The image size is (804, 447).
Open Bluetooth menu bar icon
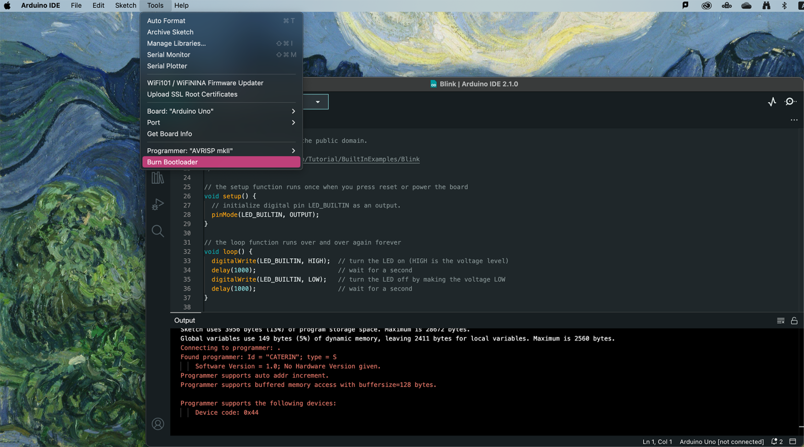click(784, 6)
